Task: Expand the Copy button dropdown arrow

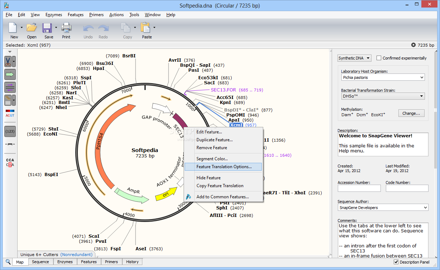Action: pos(135,27)
